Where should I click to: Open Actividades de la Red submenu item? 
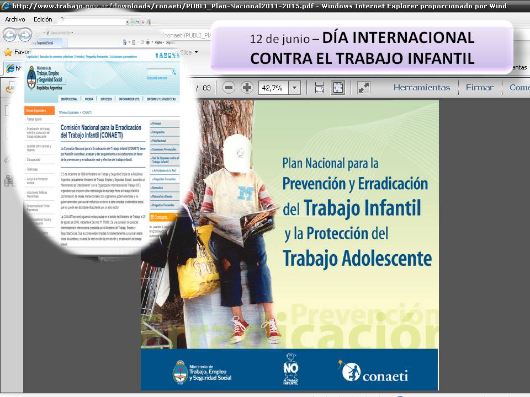click(x=165, y=170)
